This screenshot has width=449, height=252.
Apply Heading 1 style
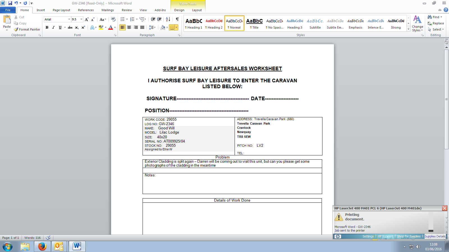(x=194, y=23)
